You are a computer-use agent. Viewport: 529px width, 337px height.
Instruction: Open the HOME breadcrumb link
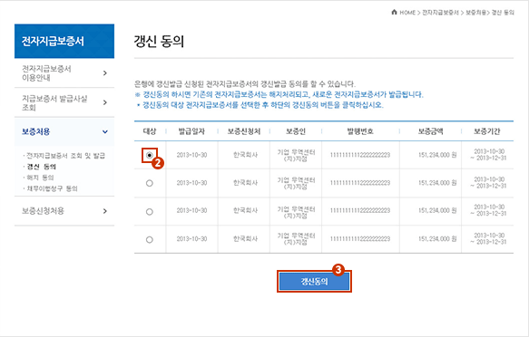click(407, 13)
